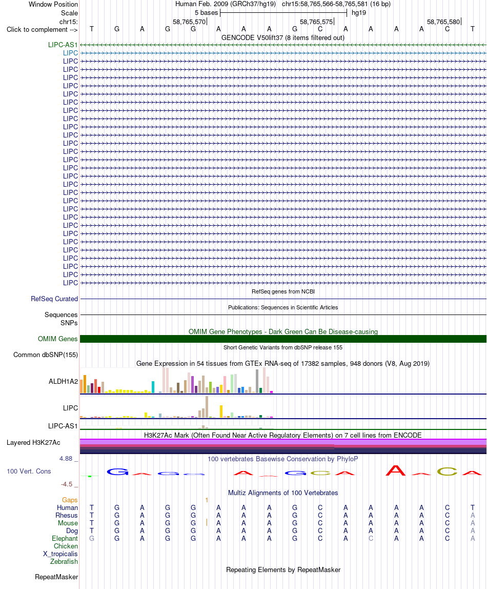The height and width of the screenshot is (589, 487).
Task: Click the cyan bar in ALDH1A2 expression chart
Action: point(153,387)
